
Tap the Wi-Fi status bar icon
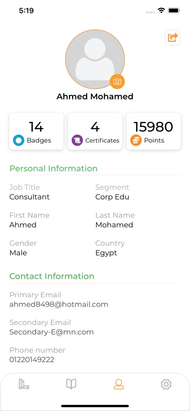(161, 11)
